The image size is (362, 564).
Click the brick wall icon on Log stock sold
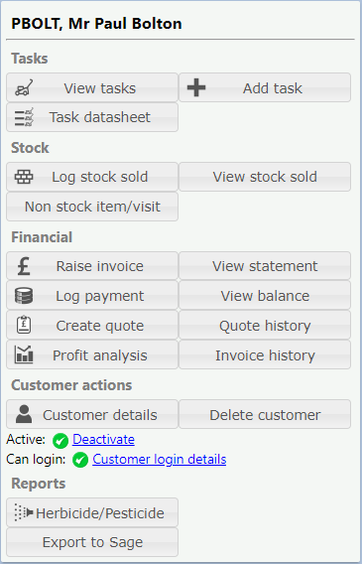pos(24,177)
